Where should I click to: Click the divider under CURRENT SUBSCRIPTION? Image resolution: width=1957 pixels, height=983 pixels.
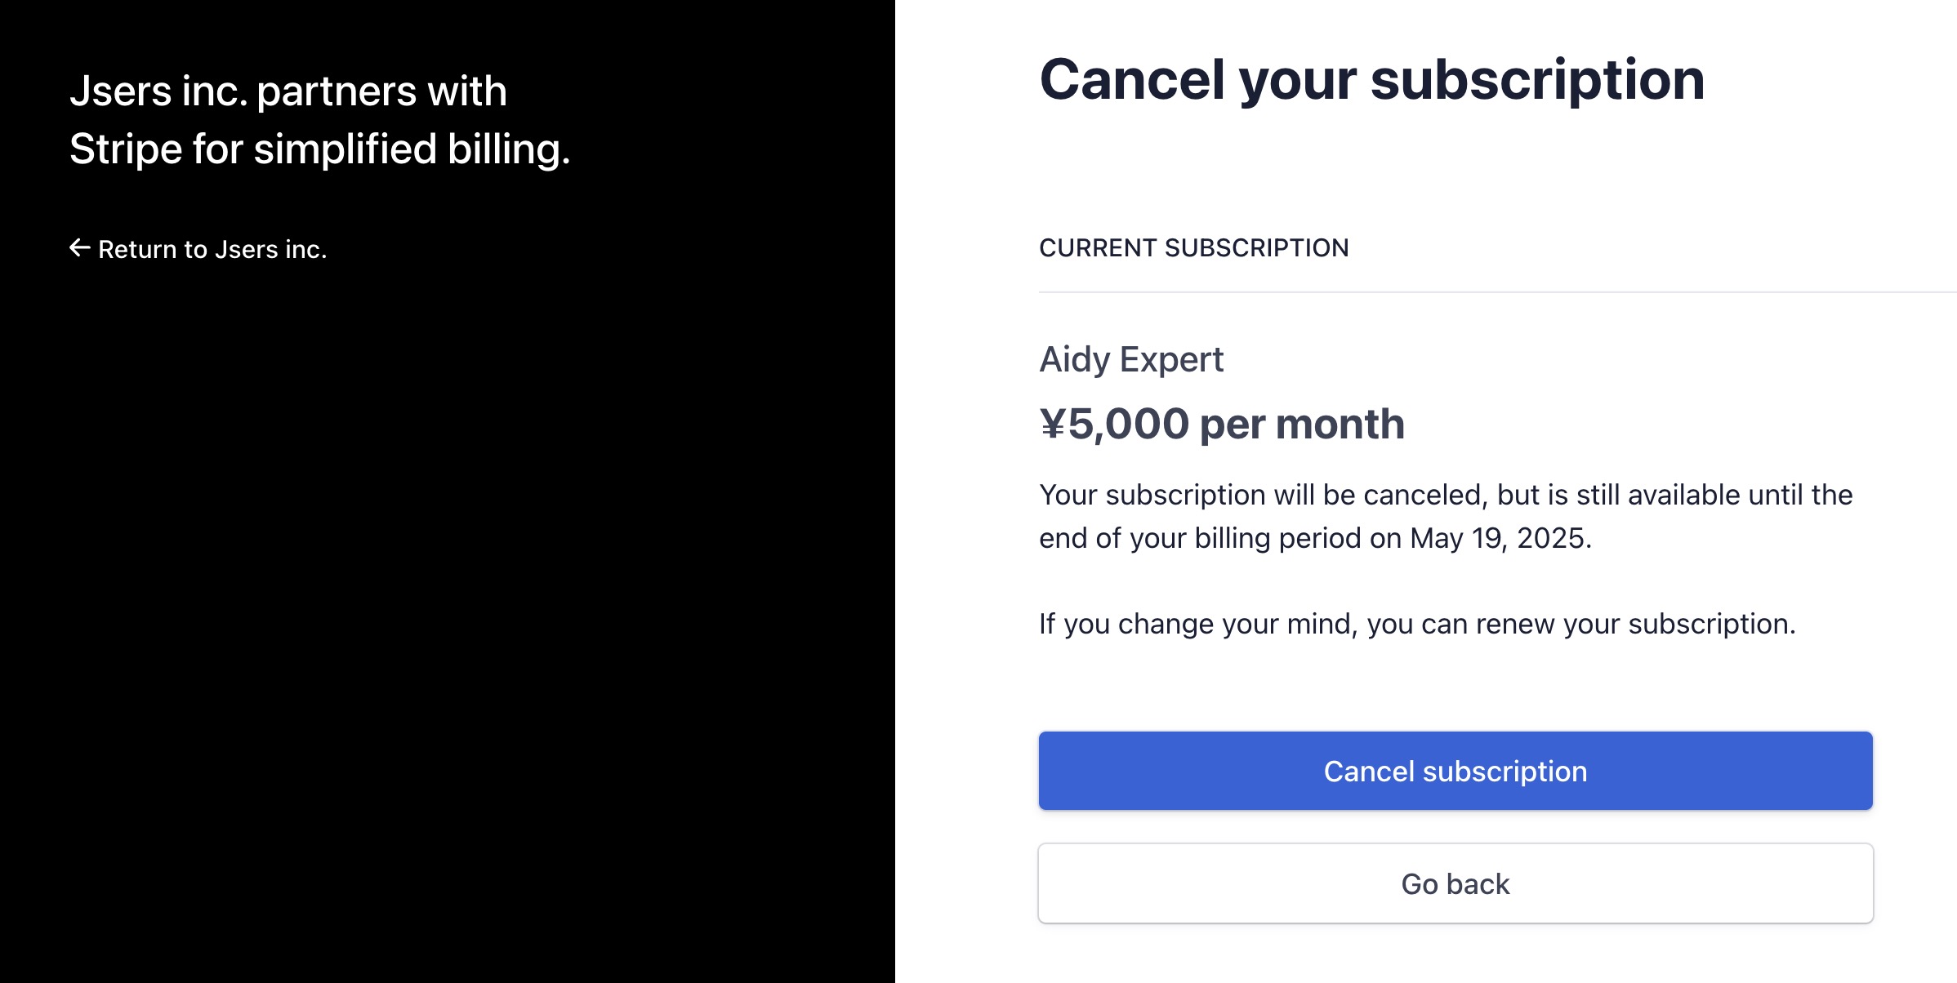1498,291
